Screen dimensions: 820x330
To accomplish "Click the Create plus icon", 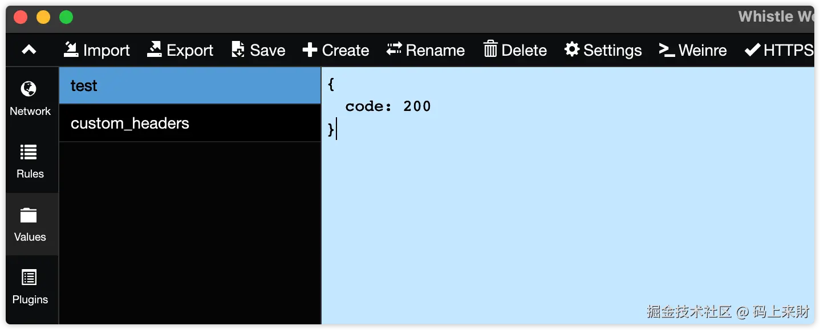I will pyautogui.click(x=310, y=50).
